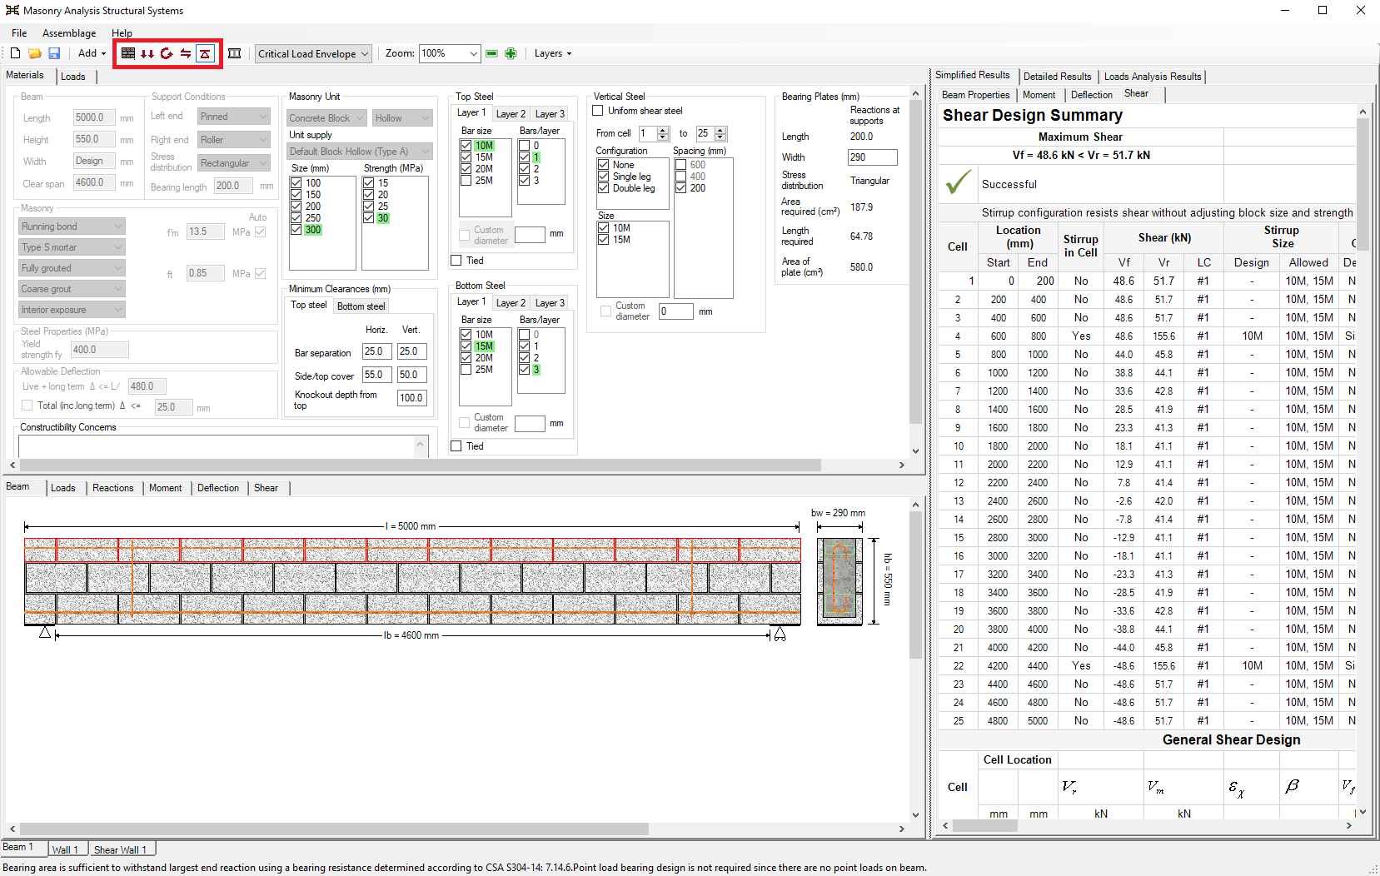Image resolution: width=1380 pixels, height=876 pixels.
Task: Open the Layers dropdown menu
Action: tap(553, 53)
